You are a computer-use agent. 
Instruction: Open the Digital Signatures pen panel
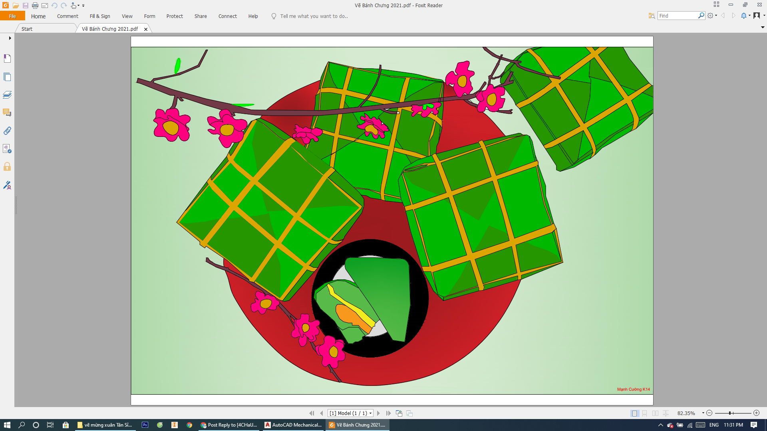point(7,185)
